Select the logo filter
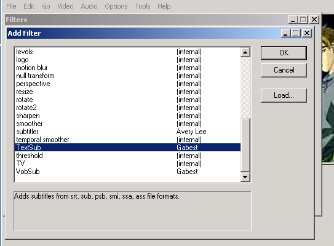 coord(128,60)
